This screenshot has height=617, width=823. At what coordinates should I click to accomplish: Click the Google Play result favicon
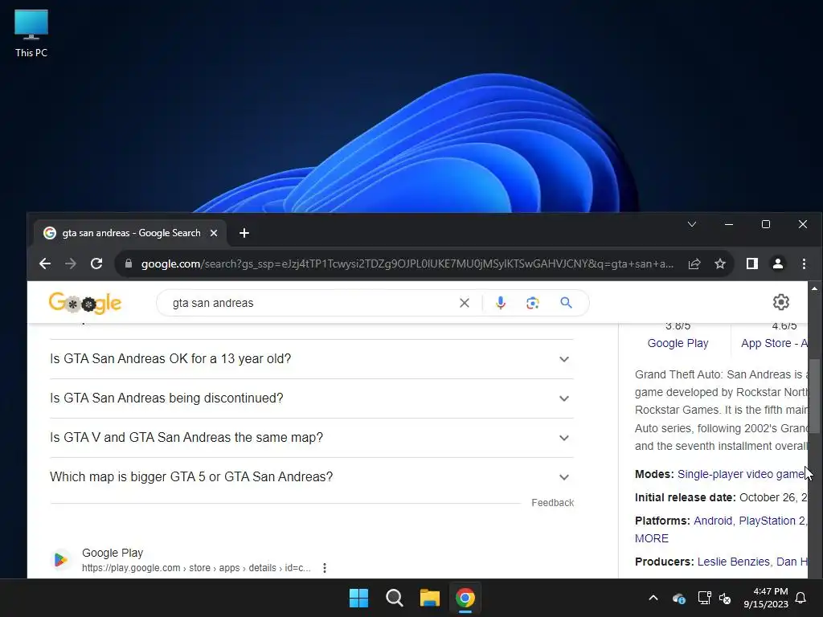(61, 560)
